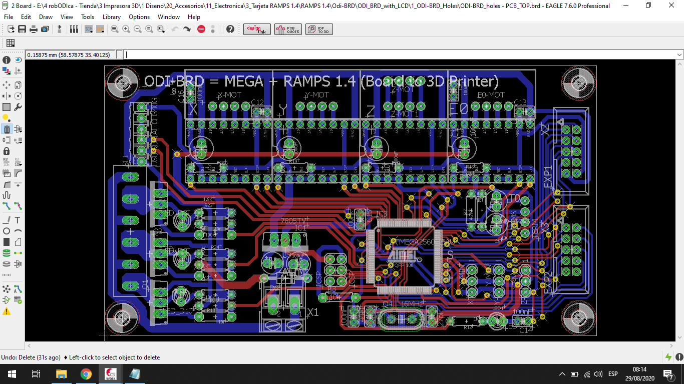Open the CAM processor tool
This screenshot has height=384, width=684.
[x=45, y=29]
